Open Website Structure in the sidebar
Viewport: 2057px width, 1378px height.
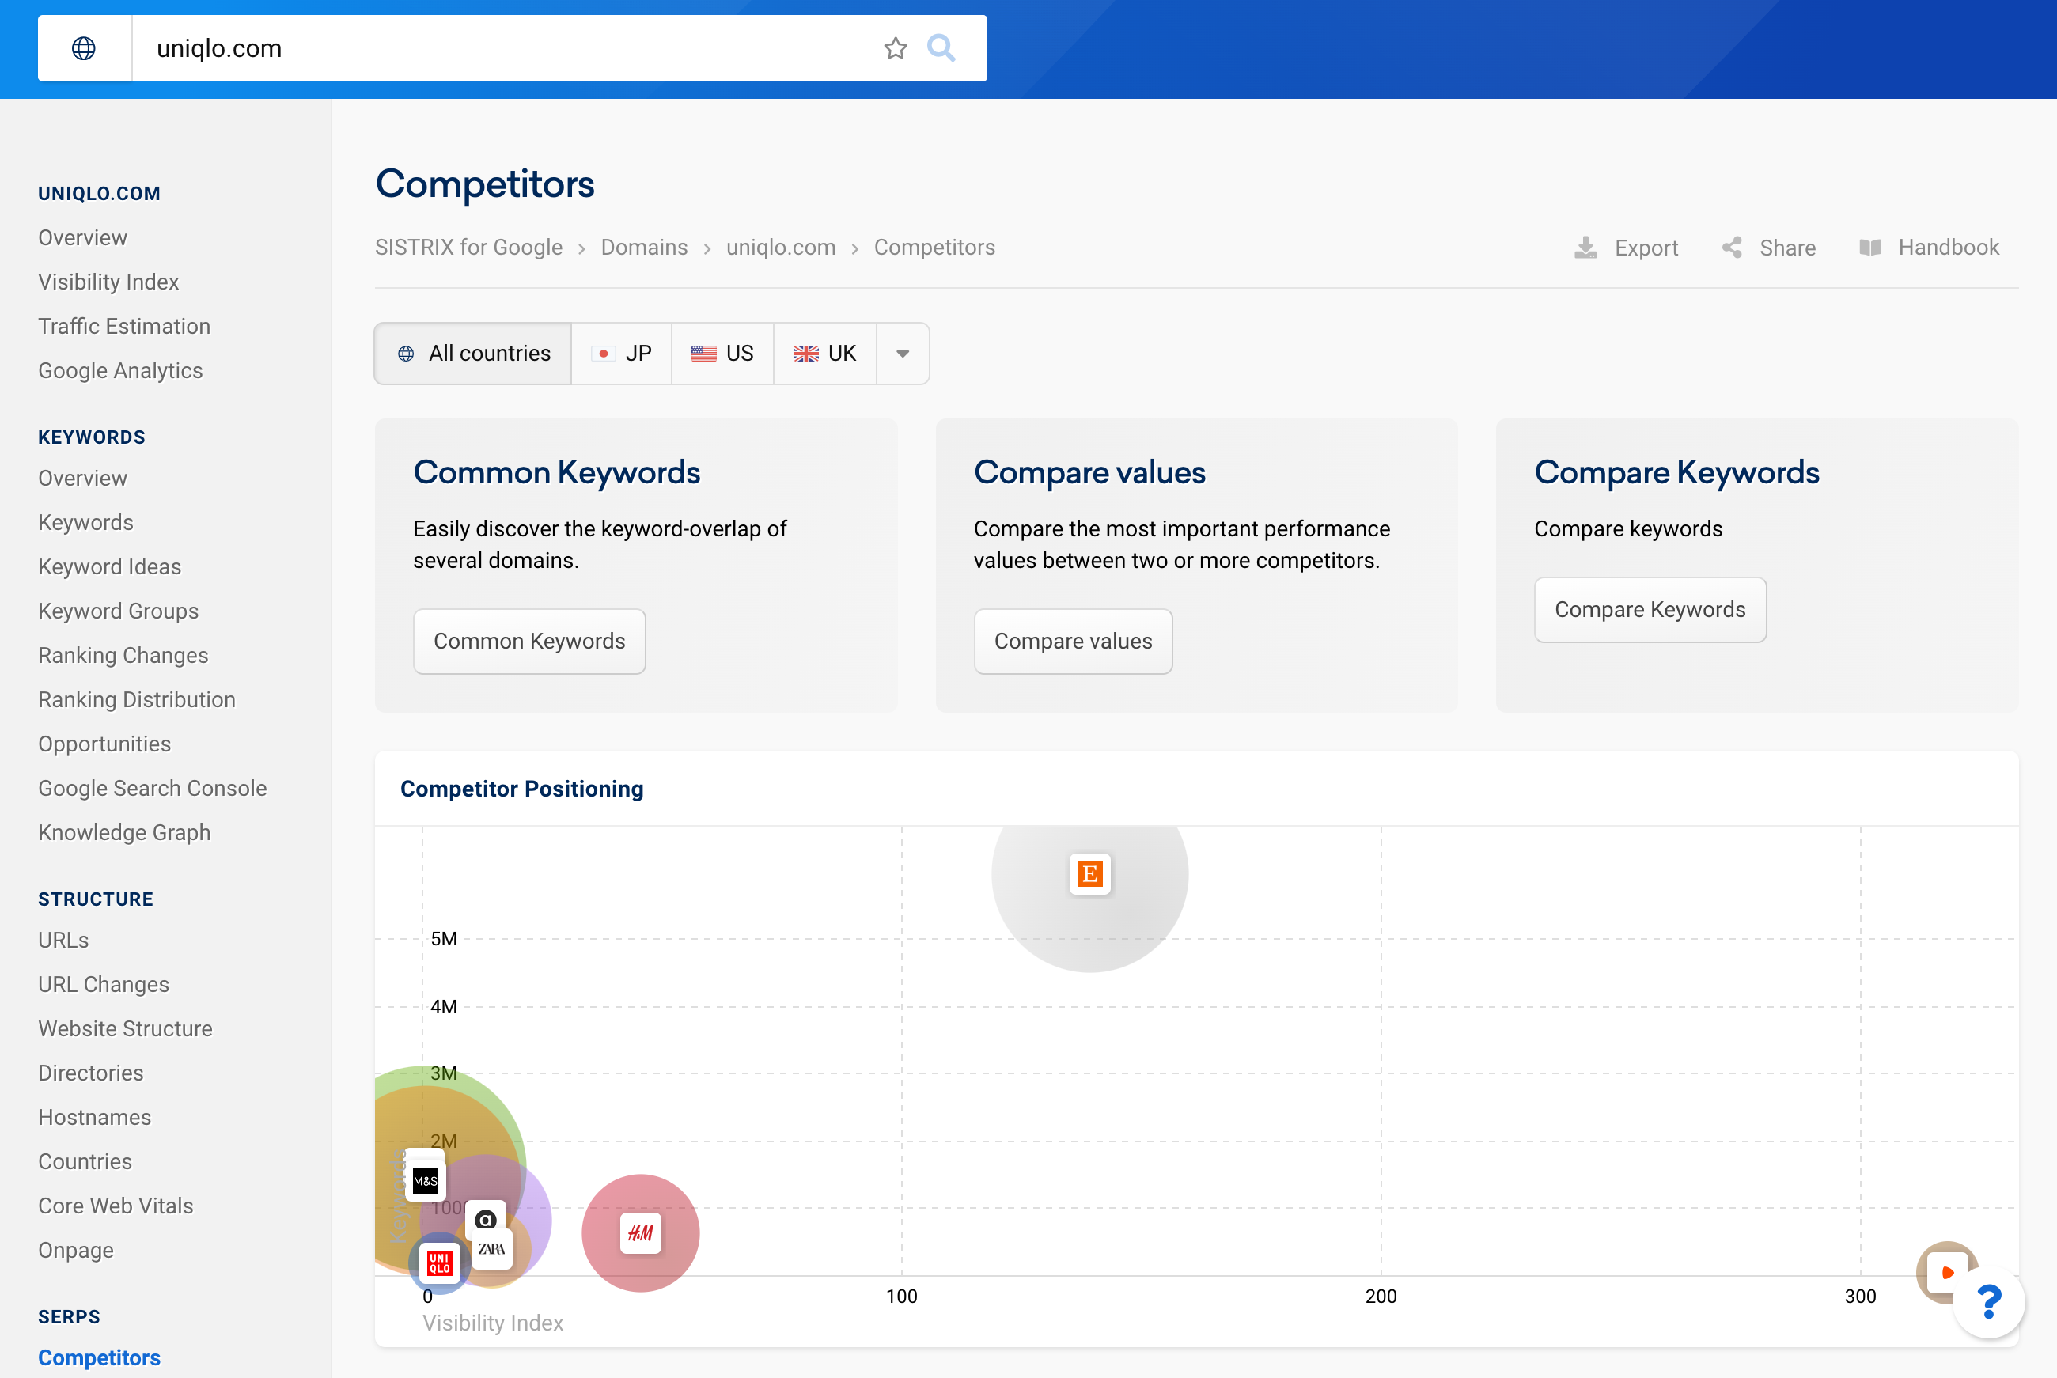click(x=125, y=1028)
